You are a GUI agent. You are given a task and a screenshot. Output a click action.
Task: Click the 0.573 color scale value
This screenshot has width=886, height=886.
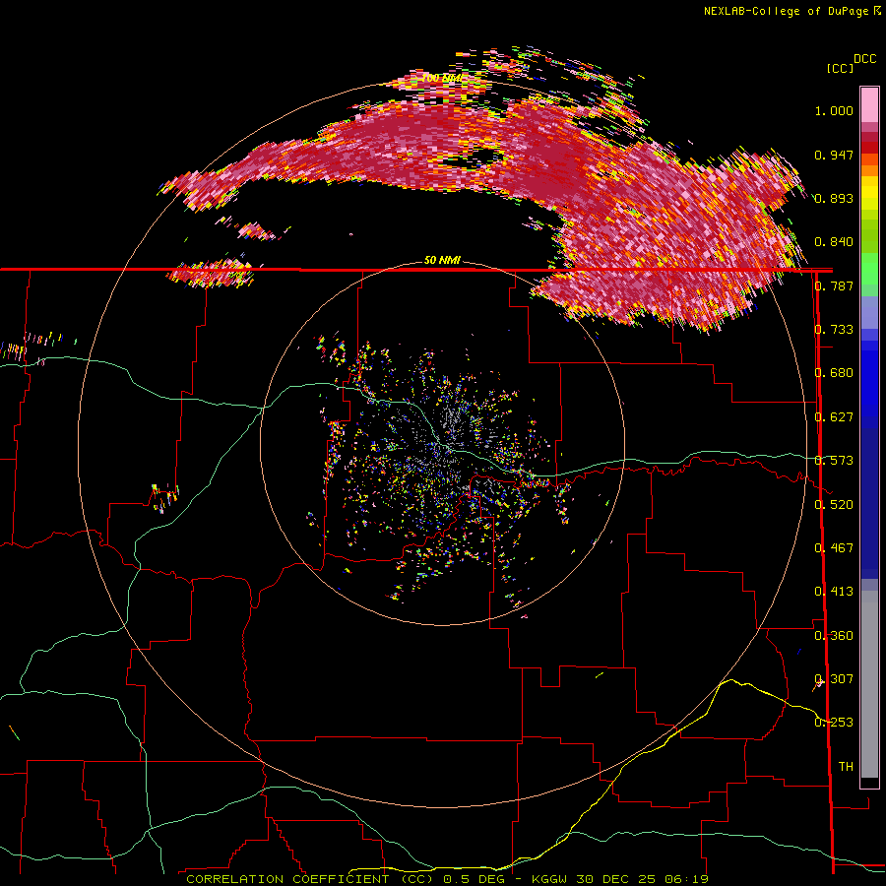[834, 461]
